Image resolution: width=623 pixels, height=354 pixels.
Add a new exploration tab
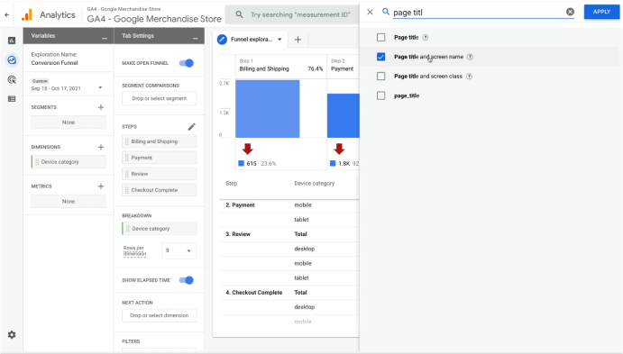point(298,40)
